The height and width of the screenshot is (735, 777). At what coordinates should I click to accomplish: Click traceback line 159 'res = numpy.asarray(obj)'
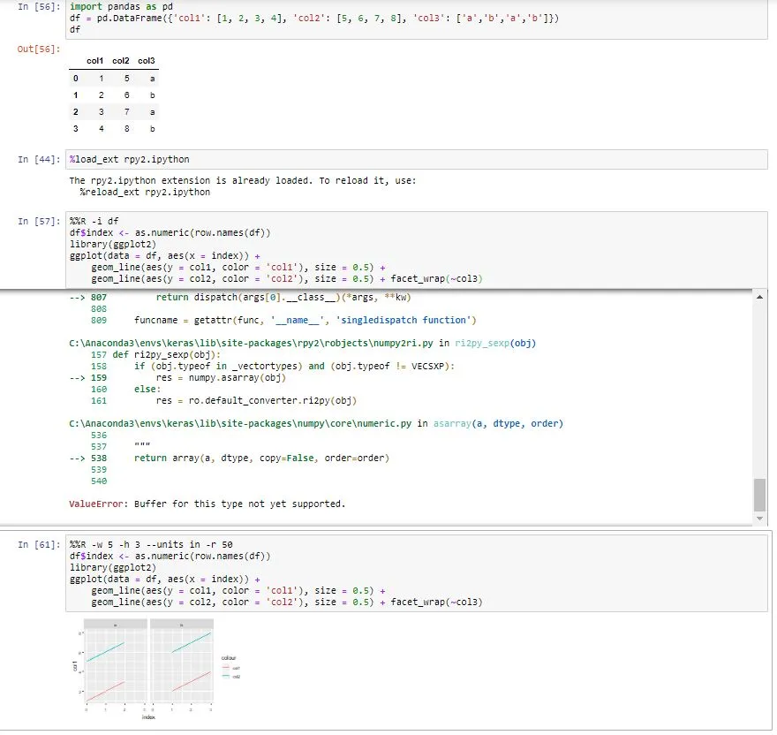[x=221, y=378]
